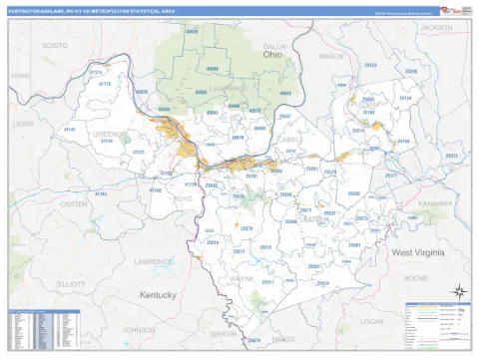Select the 'Kentucky' state label

tap(158, 295)
